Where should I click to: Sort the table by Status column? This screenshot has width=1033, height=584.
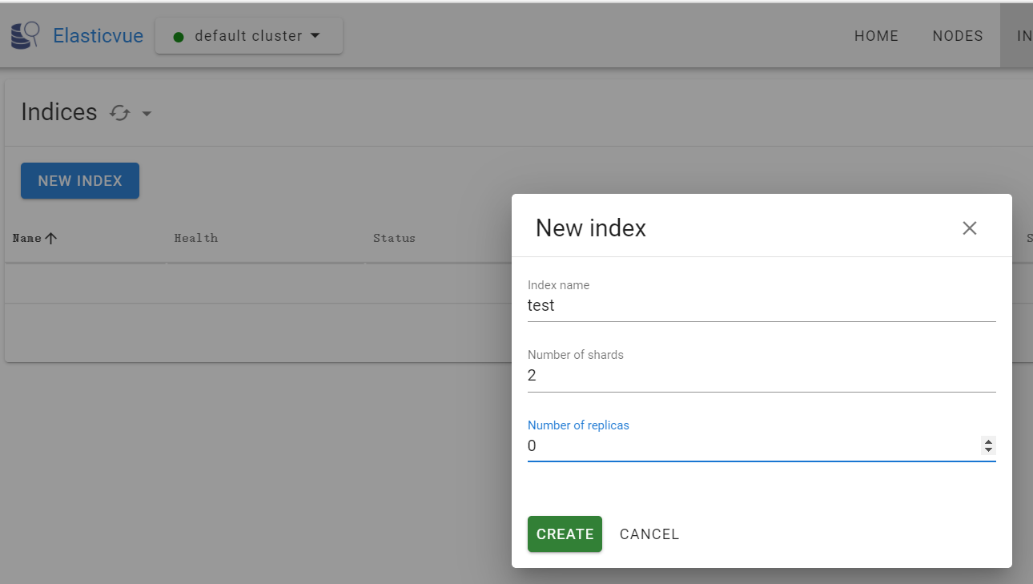click(394, 238)
